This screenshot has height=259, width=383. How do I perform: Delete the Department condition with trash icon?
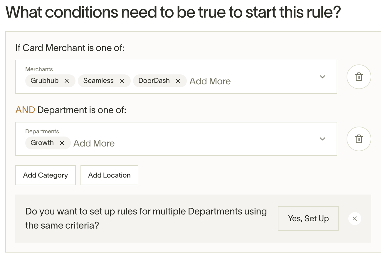pyautogui.click(x=359, y=139)
